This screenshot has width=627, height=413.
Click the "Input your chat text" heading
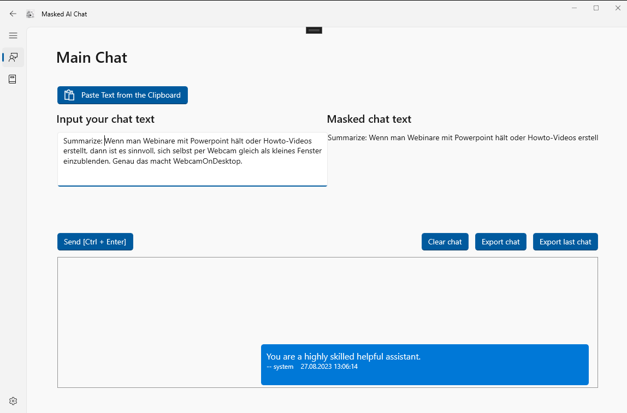tap(105, 119)
